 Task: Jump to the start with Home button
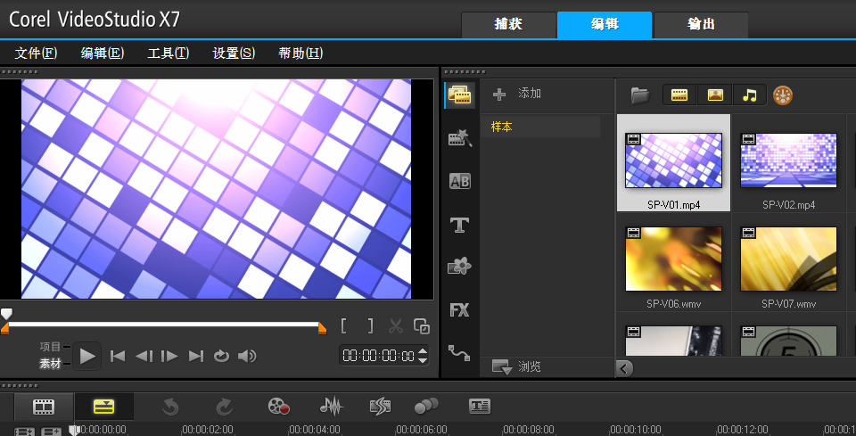[118, 357]
